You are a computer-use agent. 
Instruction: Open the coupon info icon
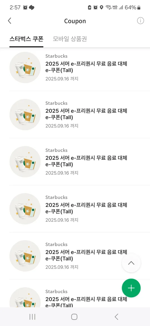click(x=141, y=21)
